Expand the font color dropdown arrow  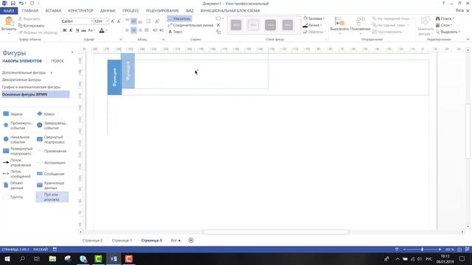coord(106,30)
